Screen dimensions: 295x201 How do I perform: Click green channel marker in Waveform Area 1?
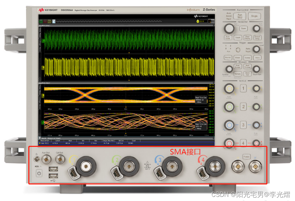click(43, 41)
